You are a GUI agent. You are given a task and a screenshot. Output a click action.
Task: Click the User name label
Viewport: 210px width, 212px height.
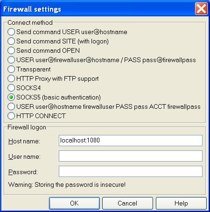(24, 156)
